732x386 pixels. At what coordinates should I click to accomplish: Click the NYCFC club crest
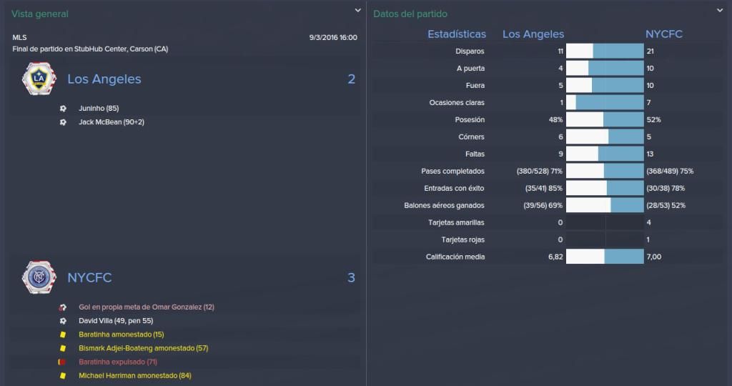pos(39,277)
